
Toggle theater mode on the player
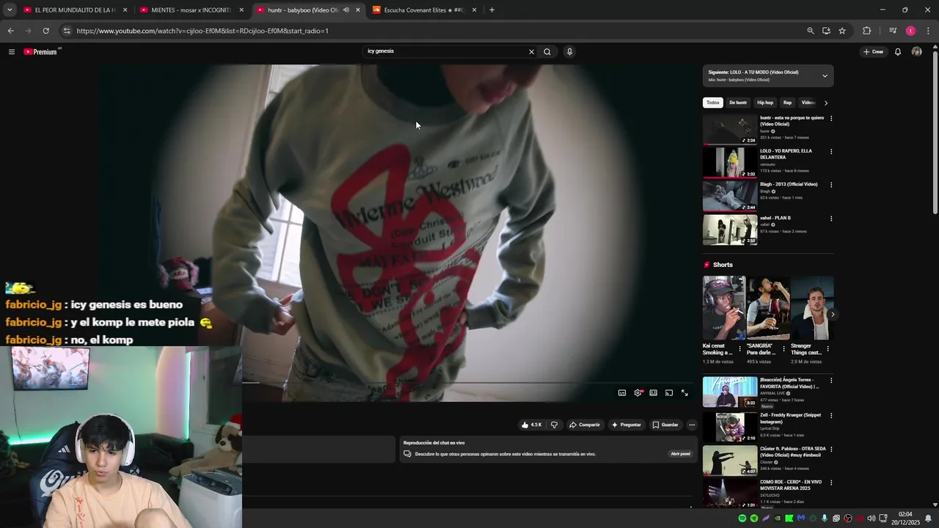[654, 393]
